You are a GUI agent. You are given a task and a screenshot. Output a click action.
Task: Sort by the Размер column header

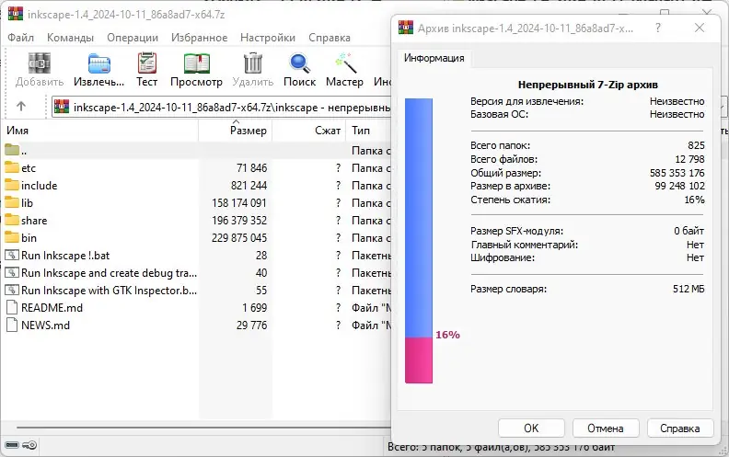(236, 131)
